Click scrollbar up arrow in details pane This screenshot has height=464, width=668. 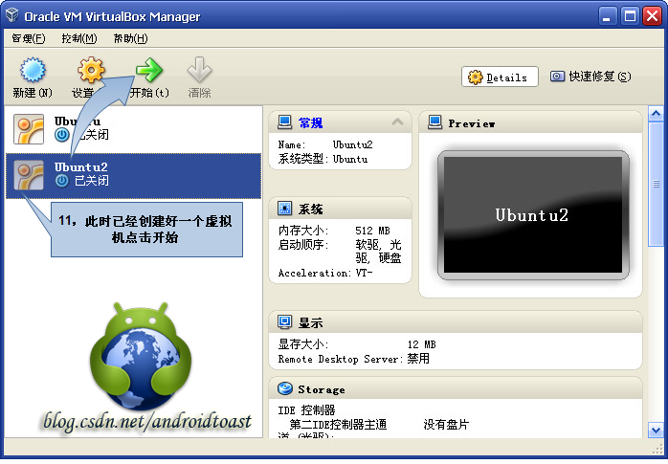[656, 114]
